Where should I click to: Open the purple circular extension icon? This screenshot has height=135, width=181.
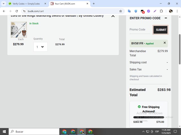(x=148, y=11)
